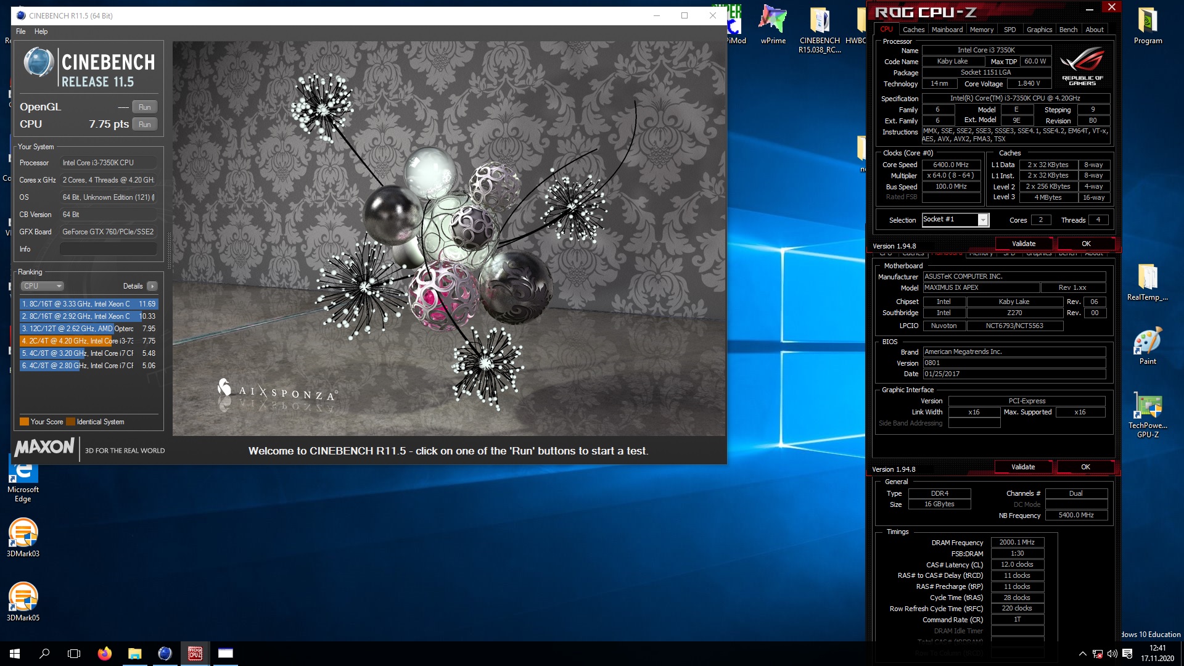Expand the ranking Details arrow
Viewport: 1184px width, 666px height.
(152, 286)
